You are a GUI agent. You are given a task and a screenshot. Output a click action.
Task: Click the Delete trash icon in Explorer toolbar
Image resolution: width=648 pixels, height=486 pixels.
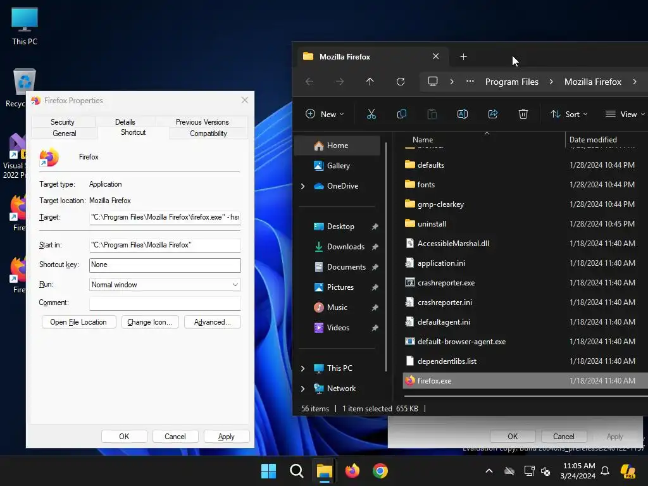tap(523, 114)
